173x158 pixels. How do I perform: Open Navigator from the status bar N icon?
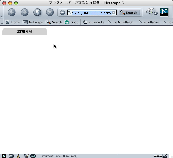(x=4, y=156)
